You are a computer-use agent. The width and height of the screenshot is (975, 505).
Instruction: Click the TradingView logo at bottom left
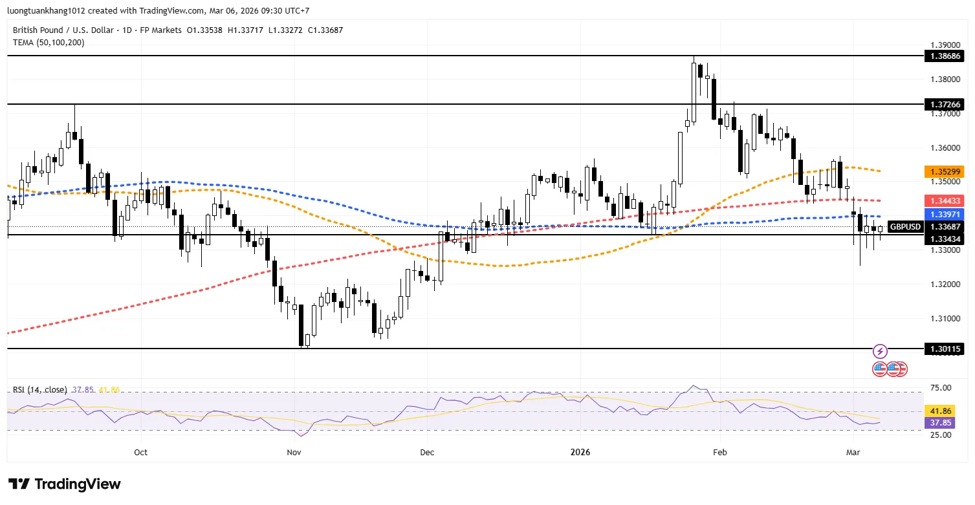click(64, 484)
